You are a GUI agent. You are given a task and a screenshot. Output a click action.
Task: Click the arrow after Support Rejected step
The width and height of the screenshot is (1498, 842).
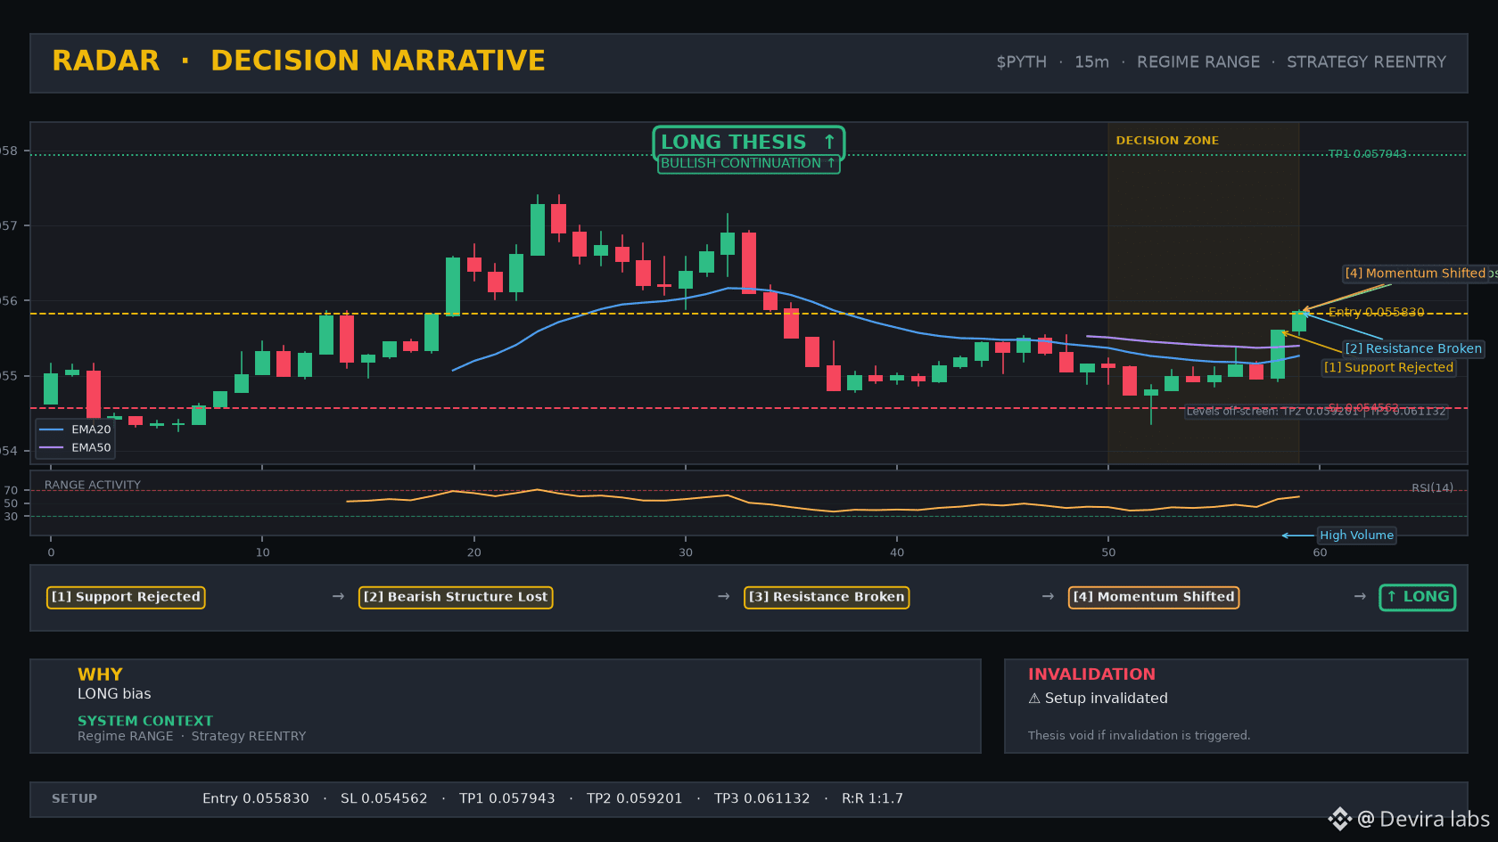pyautogui.click(x=338, y=596)
